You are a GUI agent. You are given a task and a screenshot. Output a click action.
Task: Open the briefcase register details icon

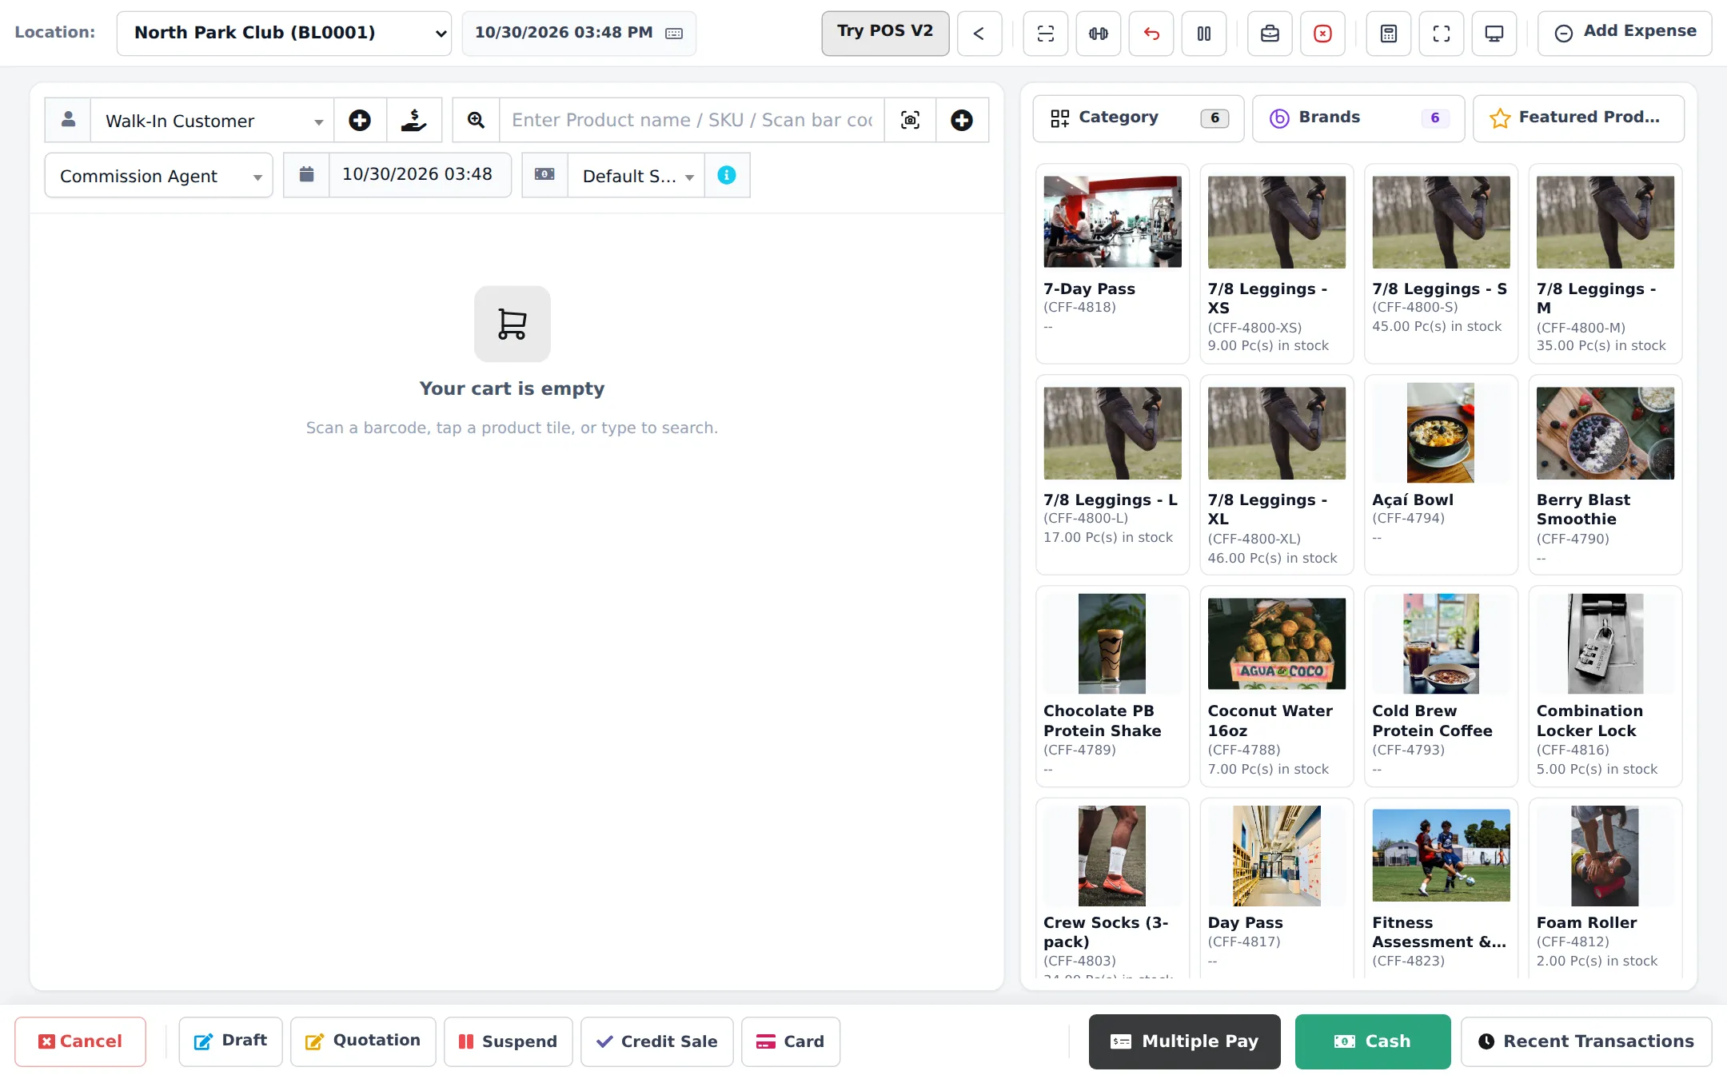coord(1270,34)
